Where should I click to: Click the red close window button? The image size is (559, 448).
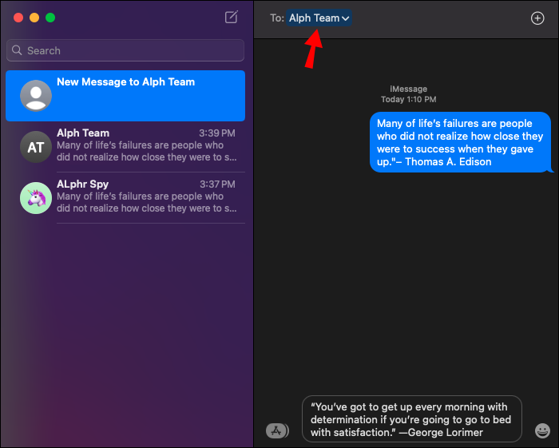point(18,18)
